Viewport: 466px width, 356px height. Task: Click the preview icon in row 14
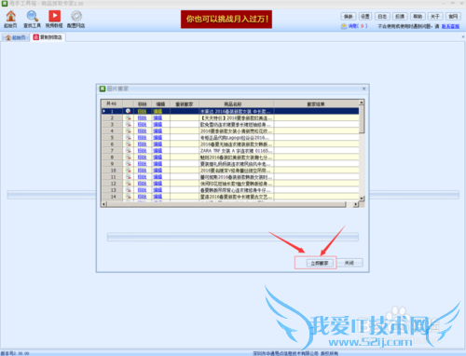coord(128,197)
